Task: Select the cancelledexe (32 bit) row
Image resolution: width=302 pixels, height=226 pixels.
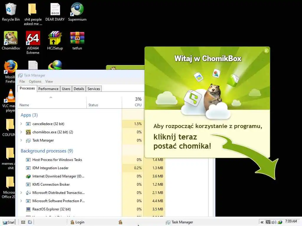Action: pyautogui.click(x=81, y=124)
